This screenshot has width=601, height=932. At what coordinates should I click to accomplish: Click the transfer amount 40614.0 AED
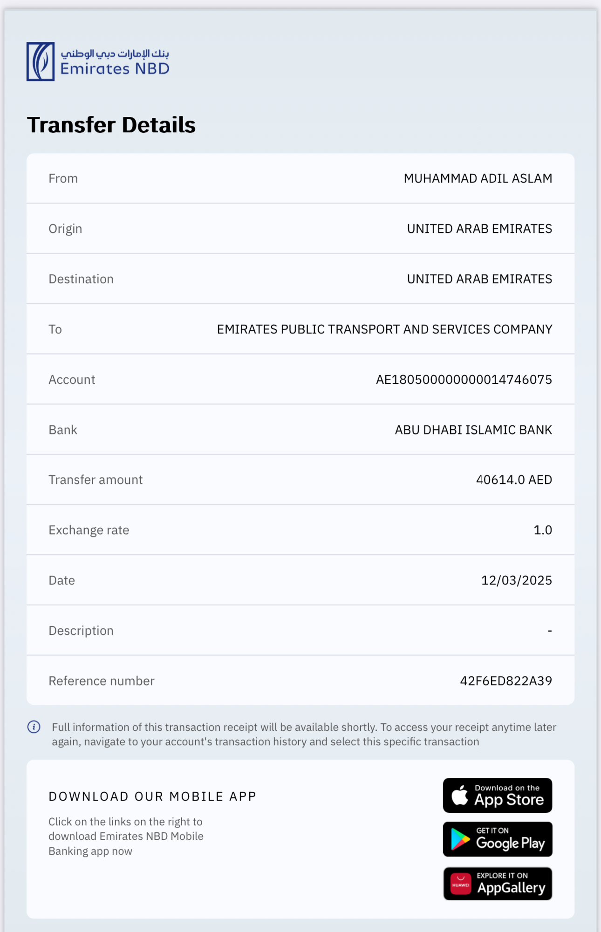pyautogui.click(x=514, y=480)
